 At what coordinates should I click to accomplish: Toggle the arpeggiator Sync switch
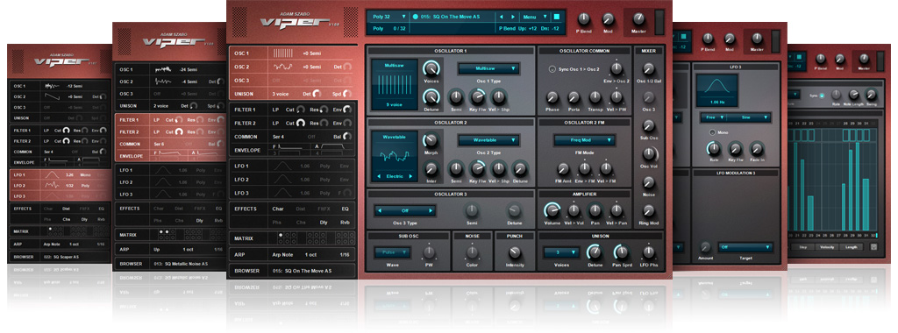coord(821,96)
